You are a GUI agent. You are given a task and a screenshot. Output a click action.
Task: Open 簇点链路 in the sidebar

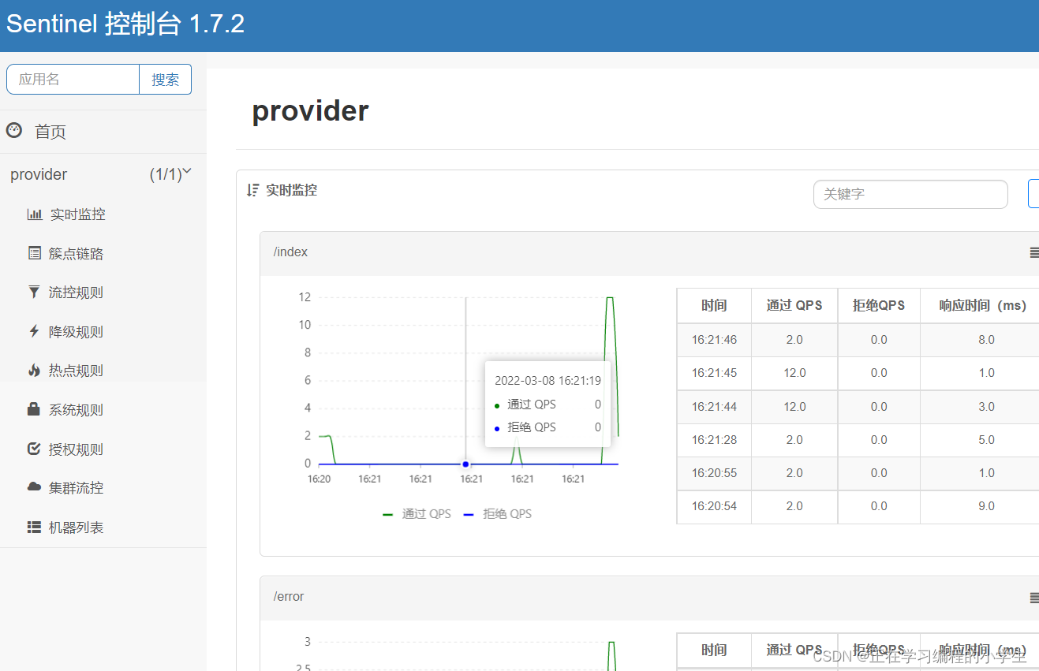tap(76, 254)
